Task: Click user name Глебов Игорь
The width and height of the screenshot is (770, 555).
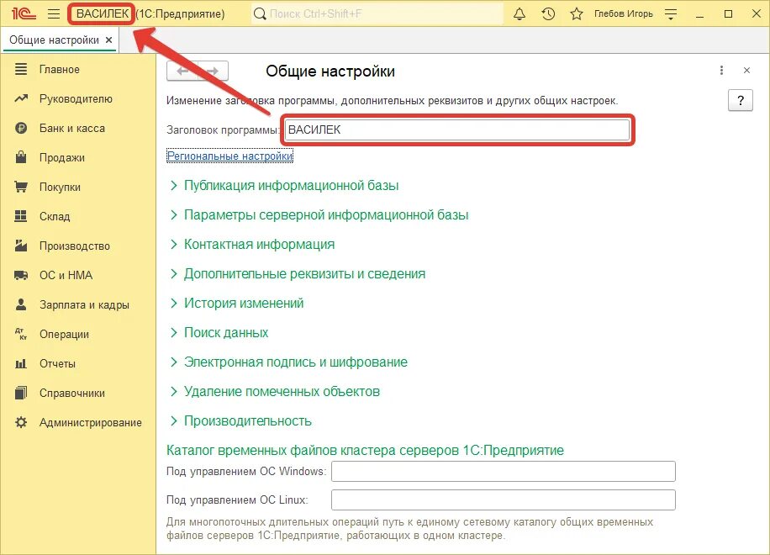Action: tap(623, 13)
